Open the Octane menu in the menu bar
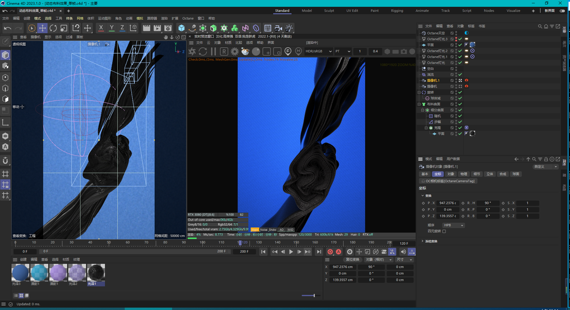 (x=188, y=18)
